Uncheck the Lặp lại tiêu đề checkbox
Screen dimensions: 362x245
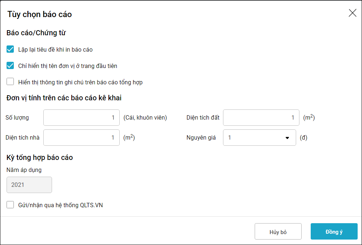10,49
